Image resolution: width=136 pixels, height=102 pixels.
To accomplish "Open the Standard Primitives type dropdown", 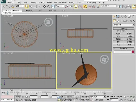I will coord(124,25).
